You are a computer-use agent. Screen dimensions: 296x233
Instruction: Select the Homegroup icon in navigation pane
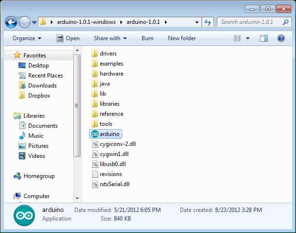pos(17,176)
